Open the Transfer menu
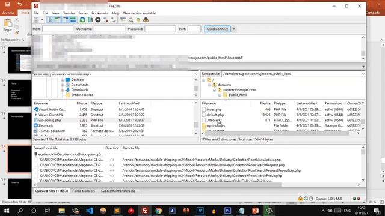The height and width of the screenshot is (216, 385). tap(69, 13)
